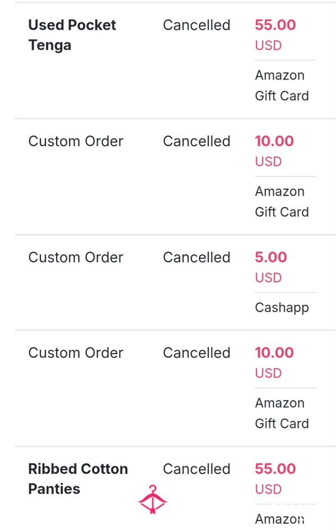336x530 pixels.
Task: Click the 5.00 USD price
Action: click(x=271, y=267)
